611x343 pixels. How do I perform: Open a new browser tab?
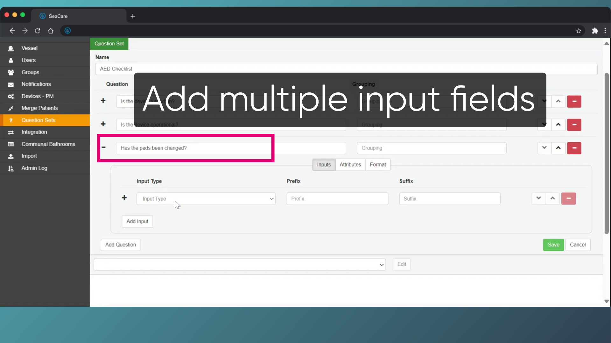[133, 16]
